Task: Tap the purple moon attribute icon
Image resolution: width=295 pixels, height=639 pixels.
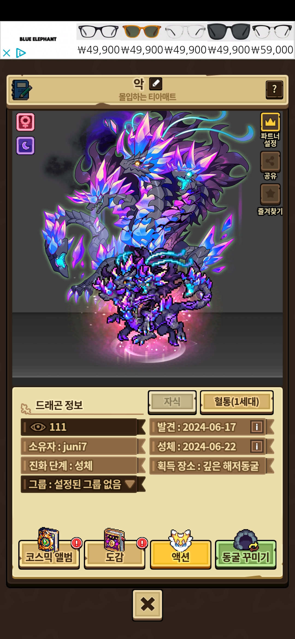Action: (x=25, y=146)
